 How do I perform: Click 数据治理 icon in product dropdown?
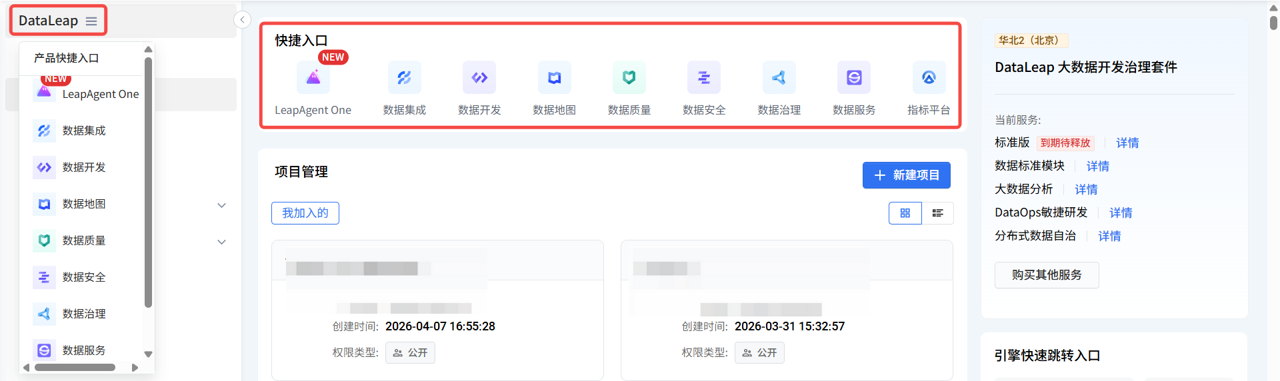(44, 314)
